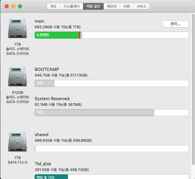The width and height of the screenshot is (195, 179).
Task: Click the main 1TB drive icon
Action: (x=18, y=29)
